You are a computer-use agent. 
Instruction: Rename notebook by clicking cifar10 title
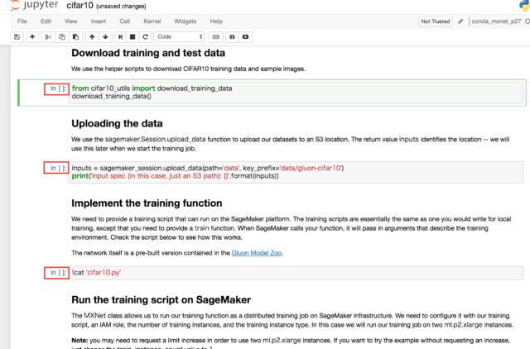coord(79,6)
